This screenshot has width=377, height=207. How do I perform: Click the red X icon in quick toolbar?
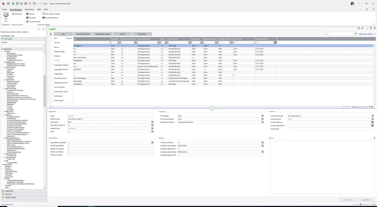click(x=30, y=3)
